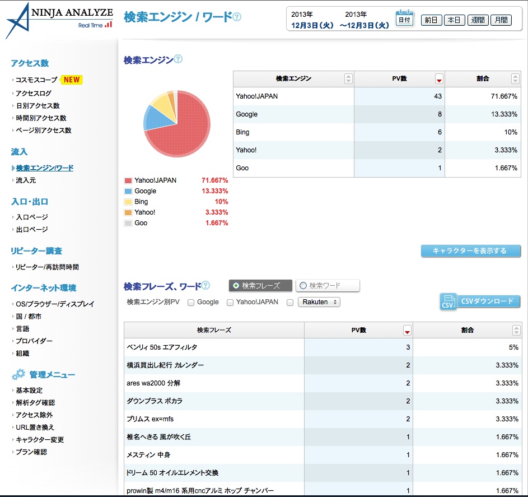528x497 pixels.
Task: Switch range to 週間
Action: point(478,20)
